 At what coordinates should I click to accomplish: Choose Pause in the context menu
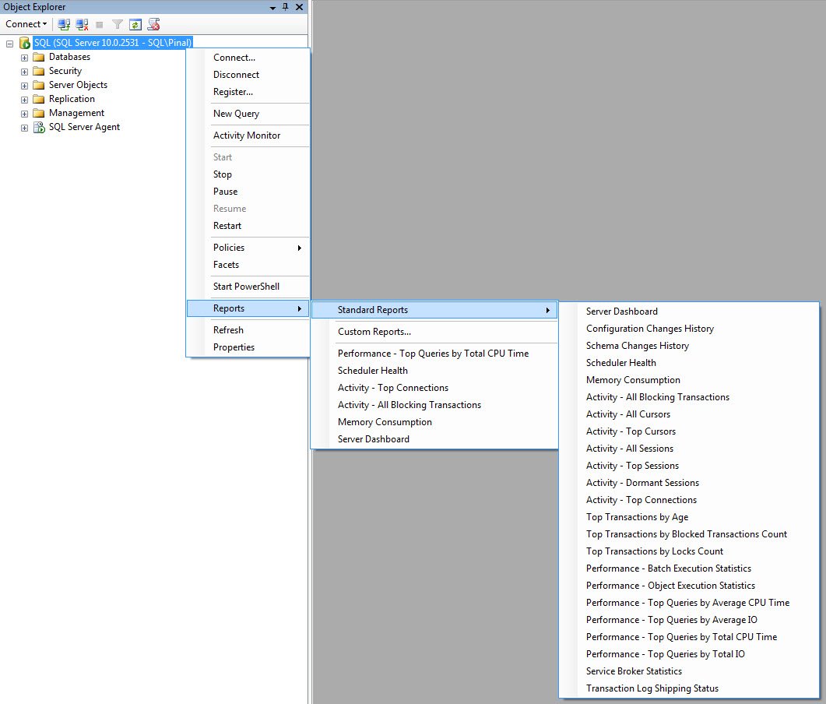(x=248, y=192)
